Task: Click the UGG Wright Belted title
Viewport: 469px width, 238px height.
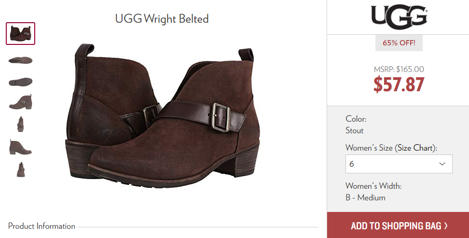Action: pos(162,19)
